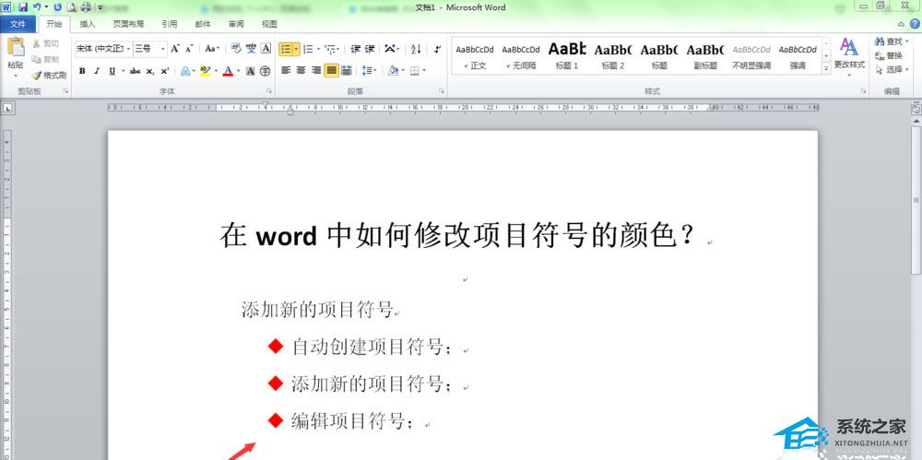The height and width of the screenshot is (460, 922).
Task: Click the Paste (粘贴) clipboard icon
Action: (x=16, y=47)
